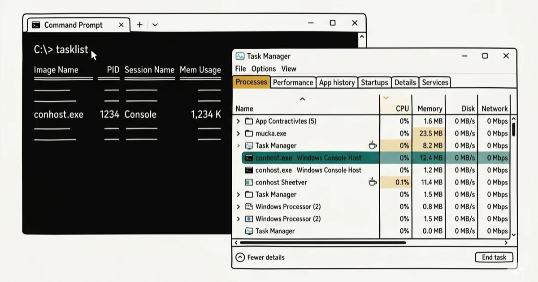Screen dimensions: 538x282
Task: Switch to the Services tab
Action: pyautogui.click(x=435, y=82)
